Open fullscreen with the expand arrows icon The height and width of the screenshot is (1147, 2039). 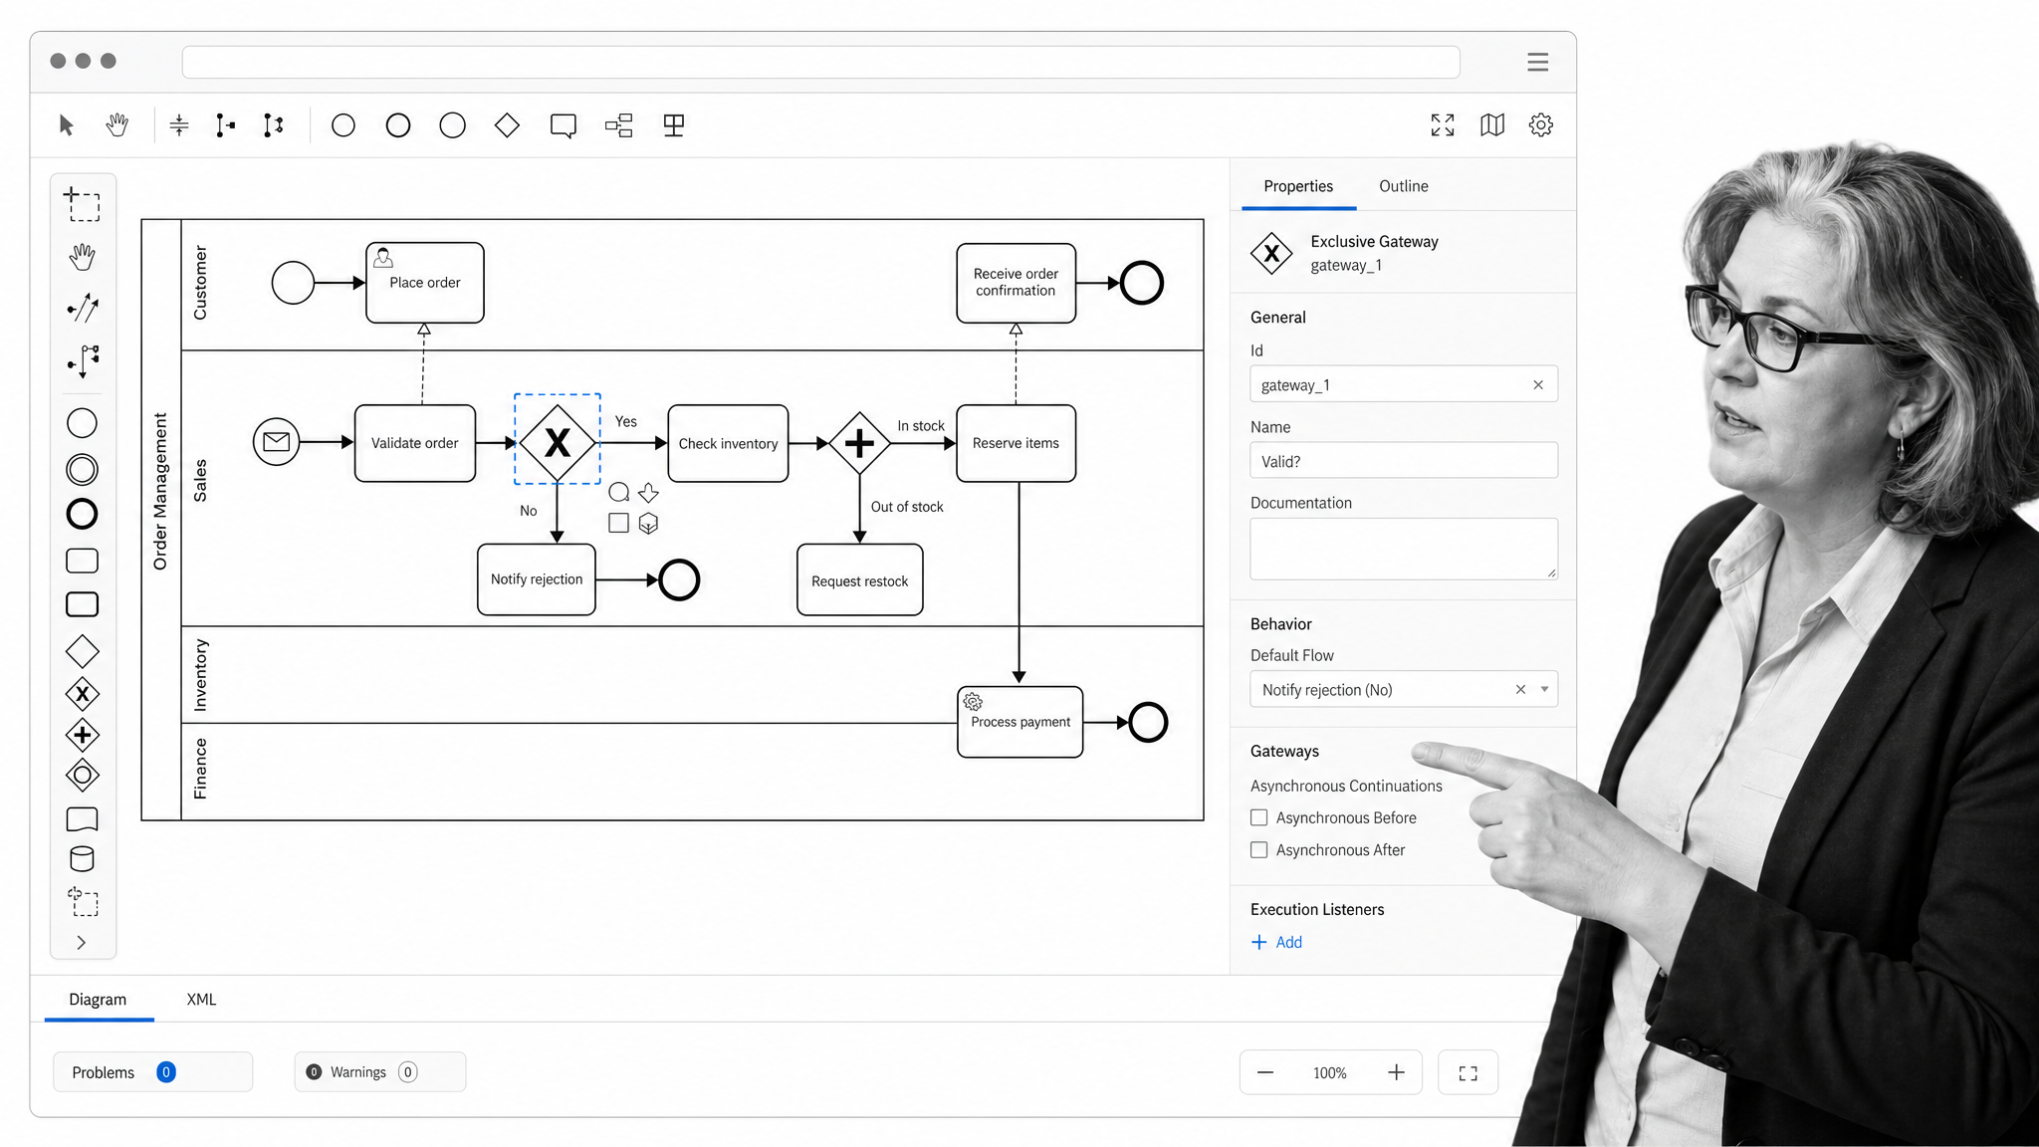click(1443, 125)
